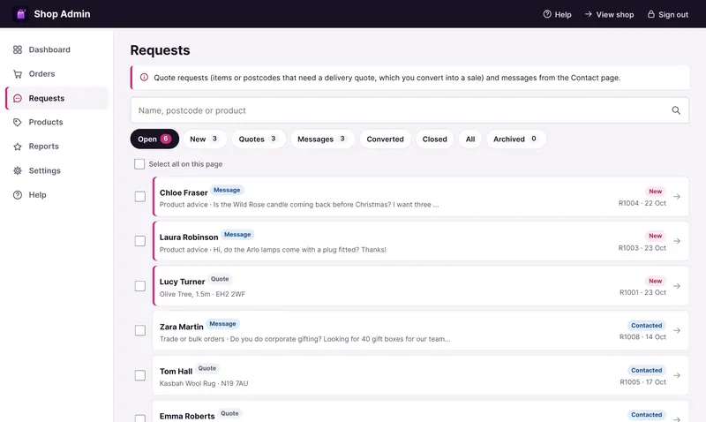Check the Zara Martin row checkbox
The image size is (706, 422).
click(x=140, y=330)
